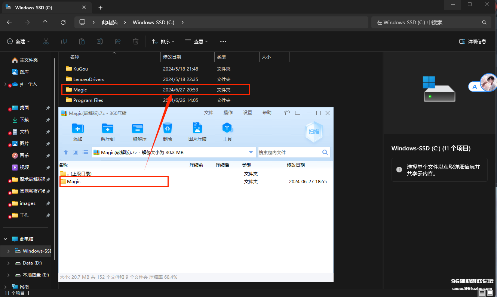
Task: Open the 设置 (Settings) menu in 360压缩
Action: pos(248,113)
